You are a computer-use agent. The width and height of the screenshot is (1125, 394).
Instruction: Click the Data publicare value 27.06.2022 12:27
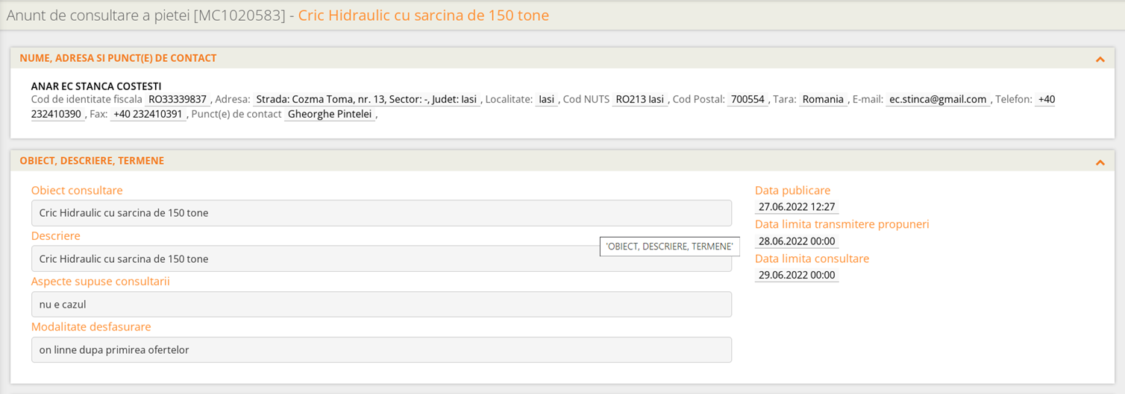(x=797, y=207)
